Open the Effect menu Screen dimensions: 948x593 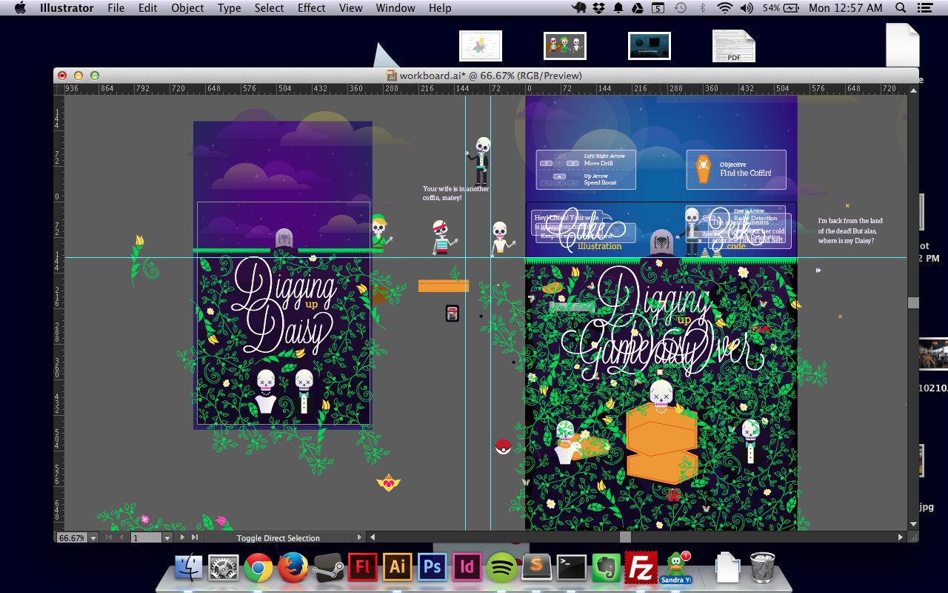click(311, 8)
